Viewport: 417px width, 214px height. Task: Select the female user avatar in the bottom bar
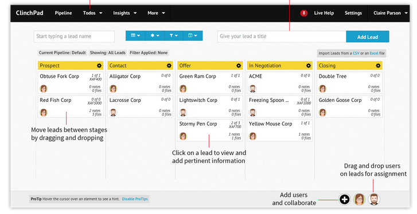[x=359, y=199]
